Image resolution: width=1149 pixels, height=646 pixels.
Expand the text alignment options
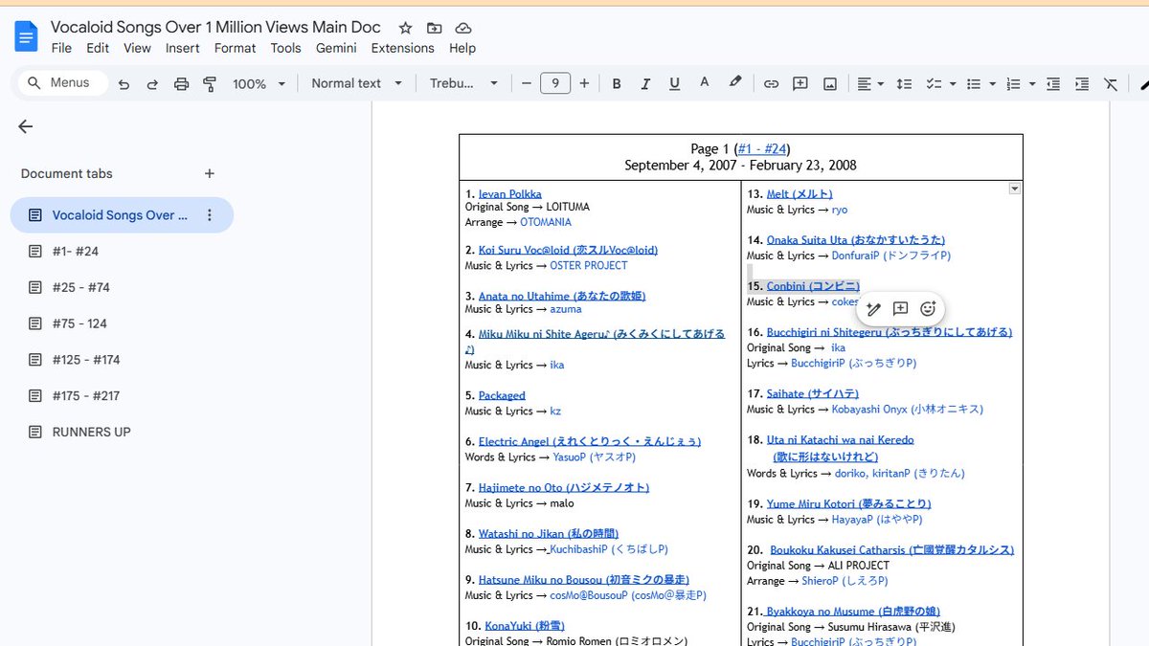[879, 83]
